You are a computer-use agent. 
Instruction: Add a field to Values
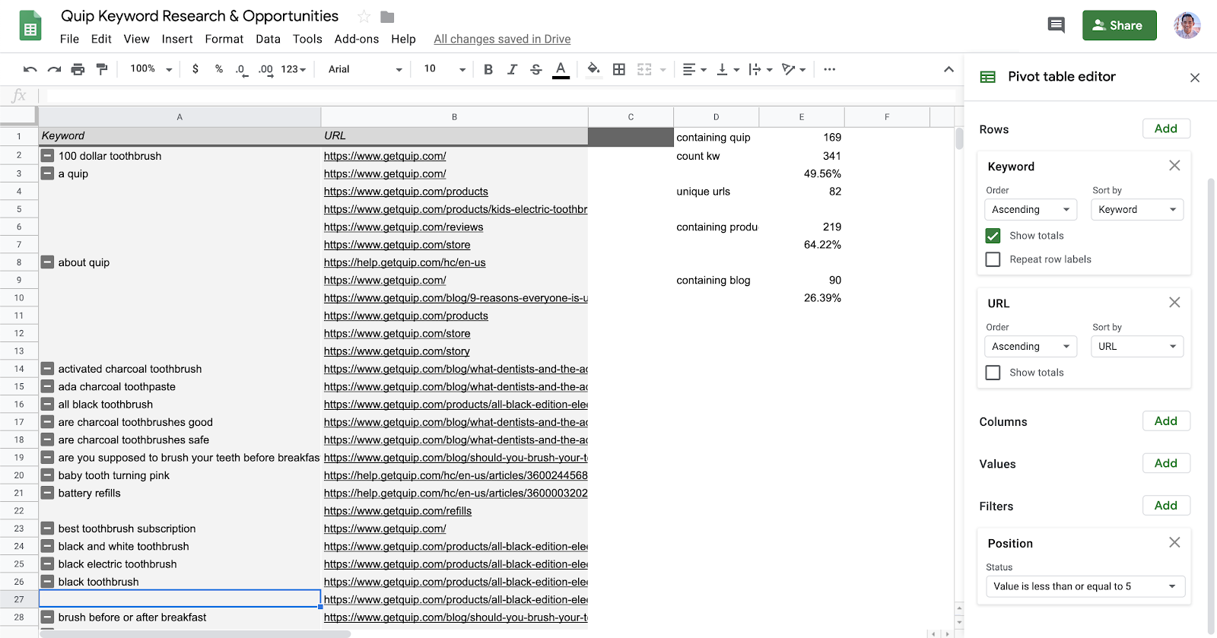tap(1166, 463)
